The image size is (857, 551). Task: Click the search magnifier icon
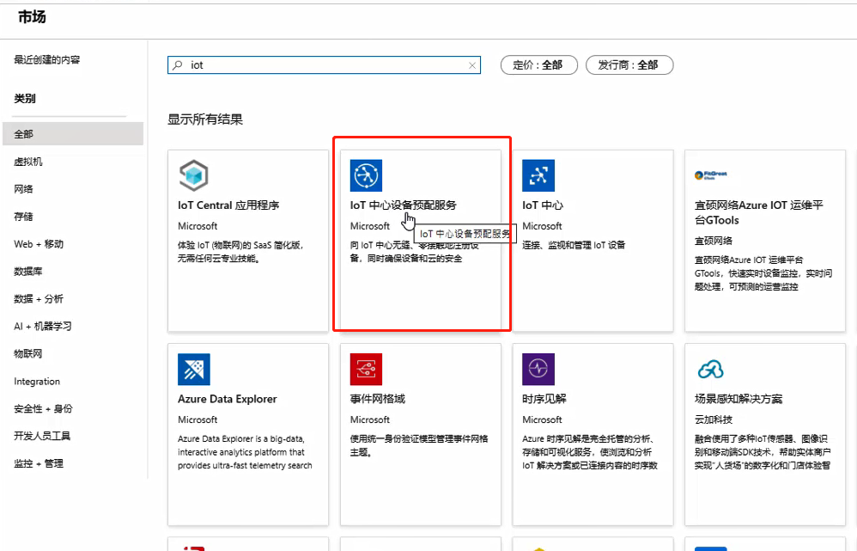[179, 64]
